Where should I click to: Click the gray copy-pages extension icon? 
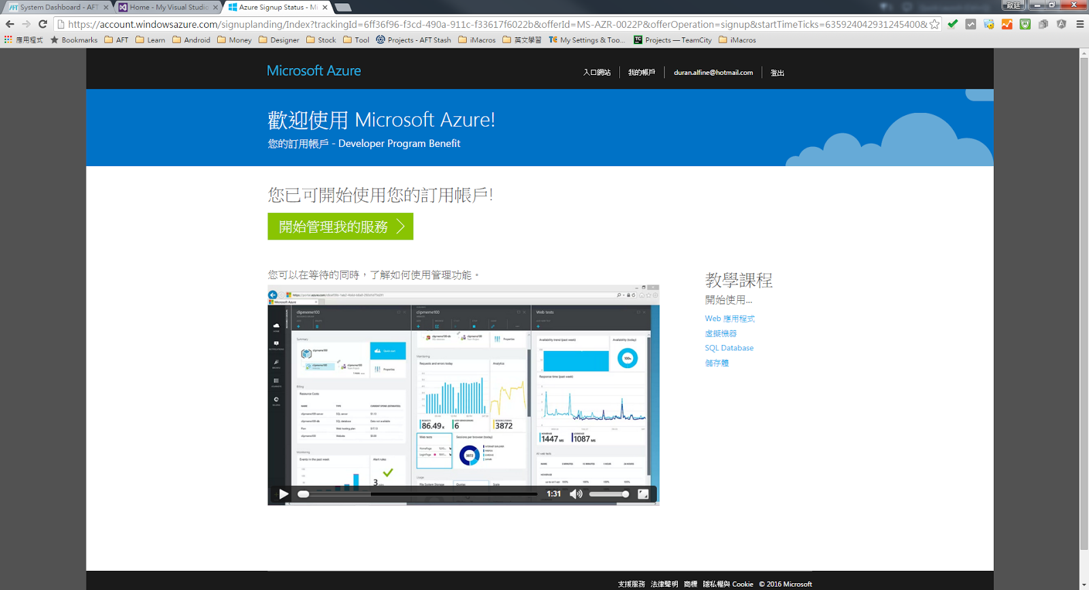click(1043, 24)
